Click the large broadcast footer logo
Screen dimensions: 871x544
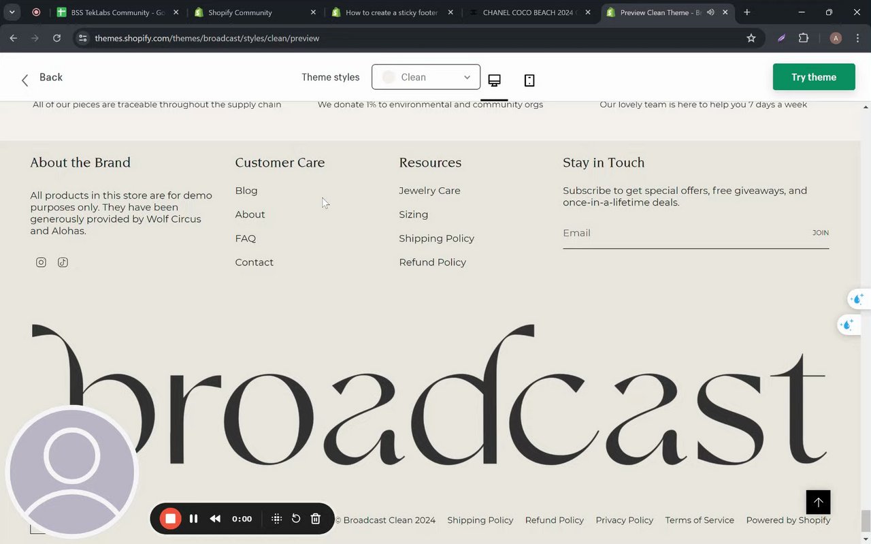tap(429, 396)
